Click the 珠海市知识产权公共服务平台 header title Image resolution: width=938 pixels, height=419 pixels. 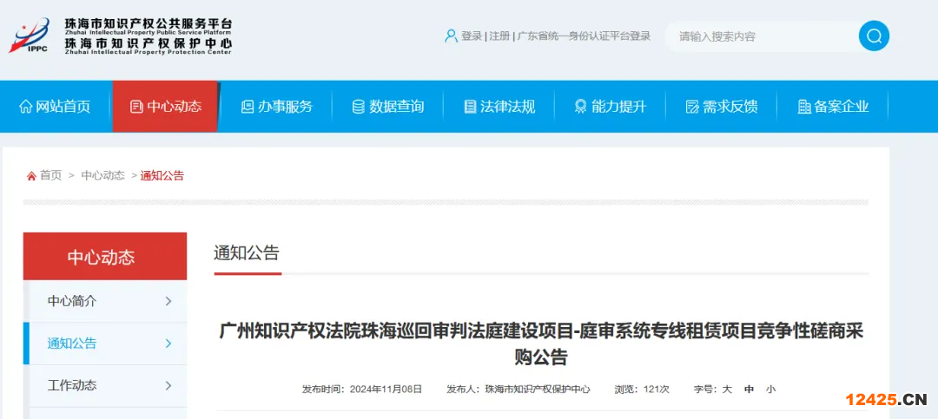[x=148, y=24]
